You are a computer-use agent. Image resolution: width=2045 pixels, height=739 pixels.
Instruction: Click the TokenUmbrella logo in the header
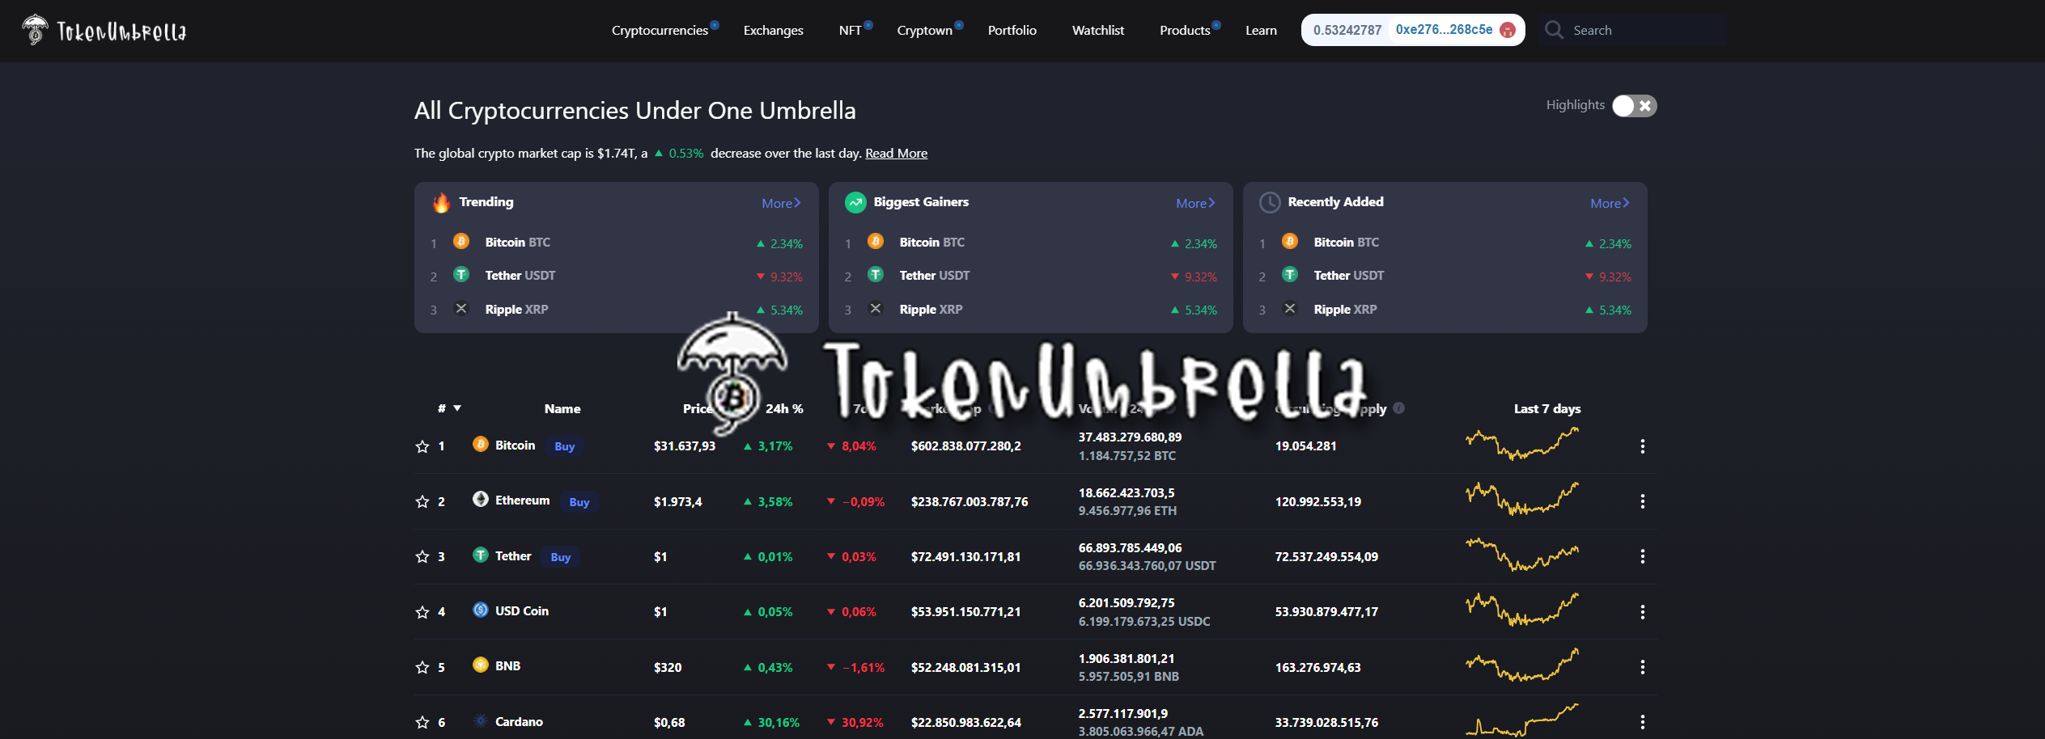[104, 30]
